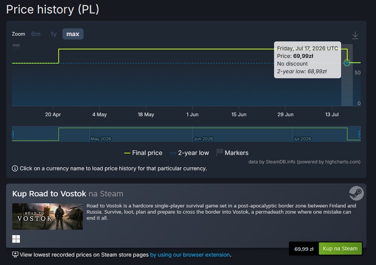Toggle the 2-year low series legend

(x=189, y=153)
